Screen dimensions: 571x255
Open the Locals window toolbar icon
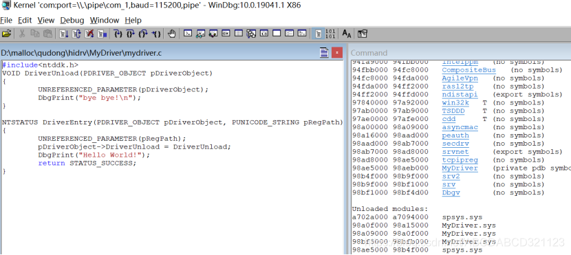pos(213,34)
